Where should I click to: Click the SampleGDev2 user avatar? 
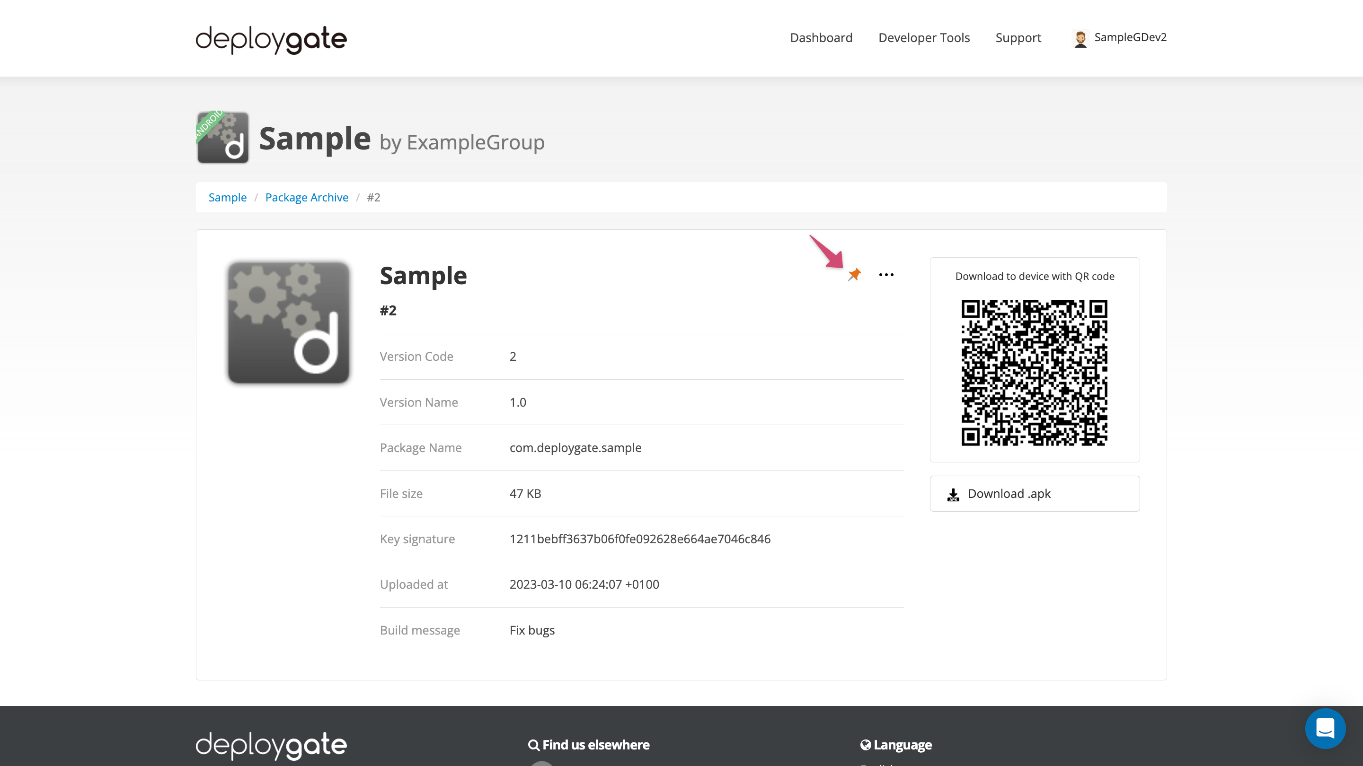point(1080,38)
